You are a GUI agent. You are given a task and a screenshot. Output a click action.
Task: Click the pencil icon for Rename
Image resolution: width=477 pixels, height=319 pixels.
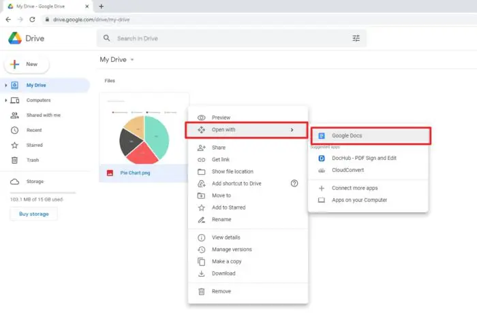click(x=202, y=220)
